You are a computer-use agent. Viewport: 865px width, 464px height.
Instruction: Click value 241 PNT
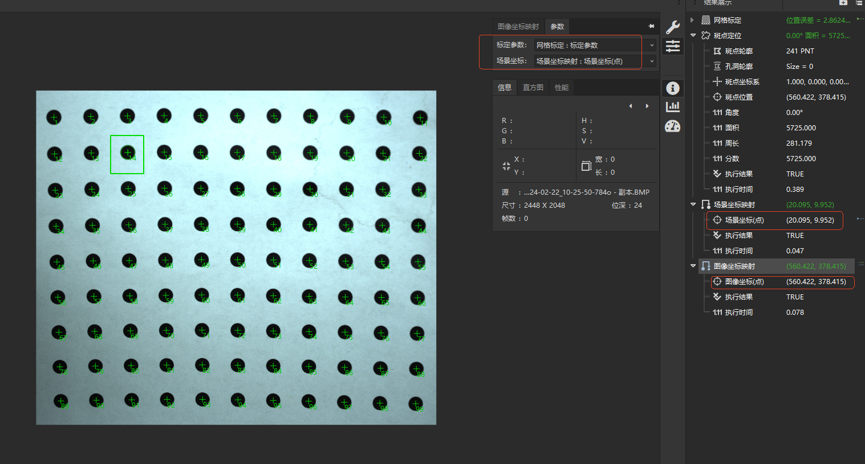pyautogui.click(x=800, y=51)
